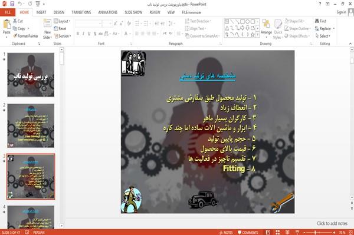Image resolution: width=354 pixels, height=235 pixels.
Task: Toggle the Numbering list button
Action: [146, 24]
